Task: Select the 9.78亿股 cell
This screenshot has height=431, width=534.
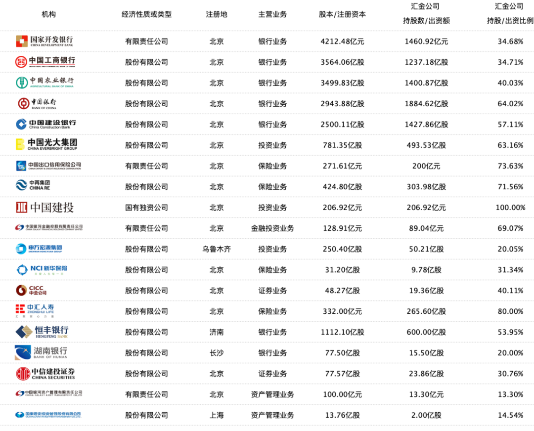Action: [x=426, y=270]
